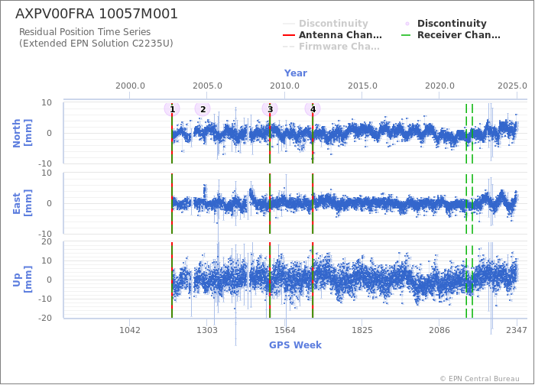Click GPS week tick label 2086
This screenshot has height=385, width=535.
pos(439,330)
